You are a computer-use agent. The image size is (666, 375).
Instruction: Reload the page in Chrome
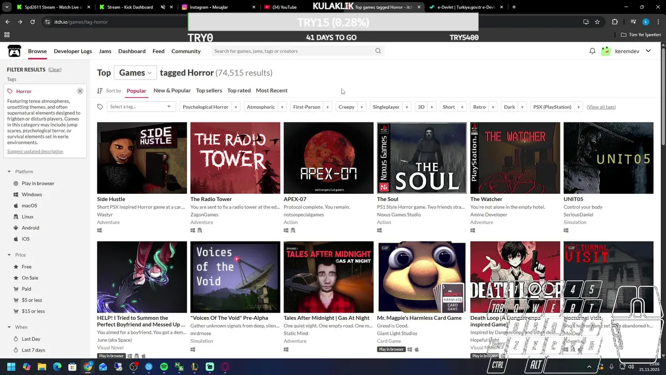(x=32, y=22)
